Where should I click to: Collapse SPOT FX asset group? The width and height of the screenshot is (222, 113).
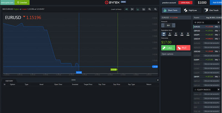[218, 22]
